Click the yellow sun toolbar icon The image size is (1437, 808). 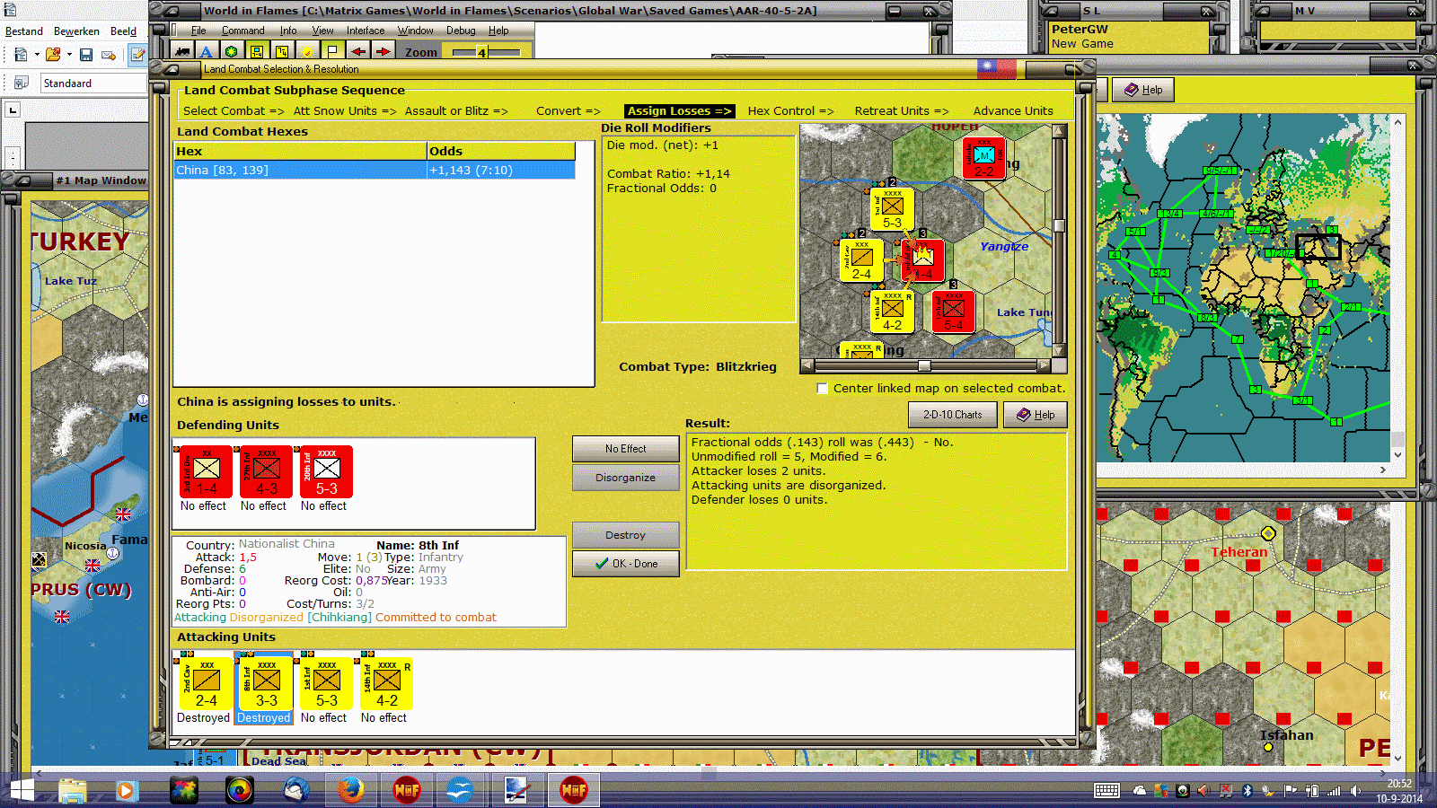pos(307,52)
